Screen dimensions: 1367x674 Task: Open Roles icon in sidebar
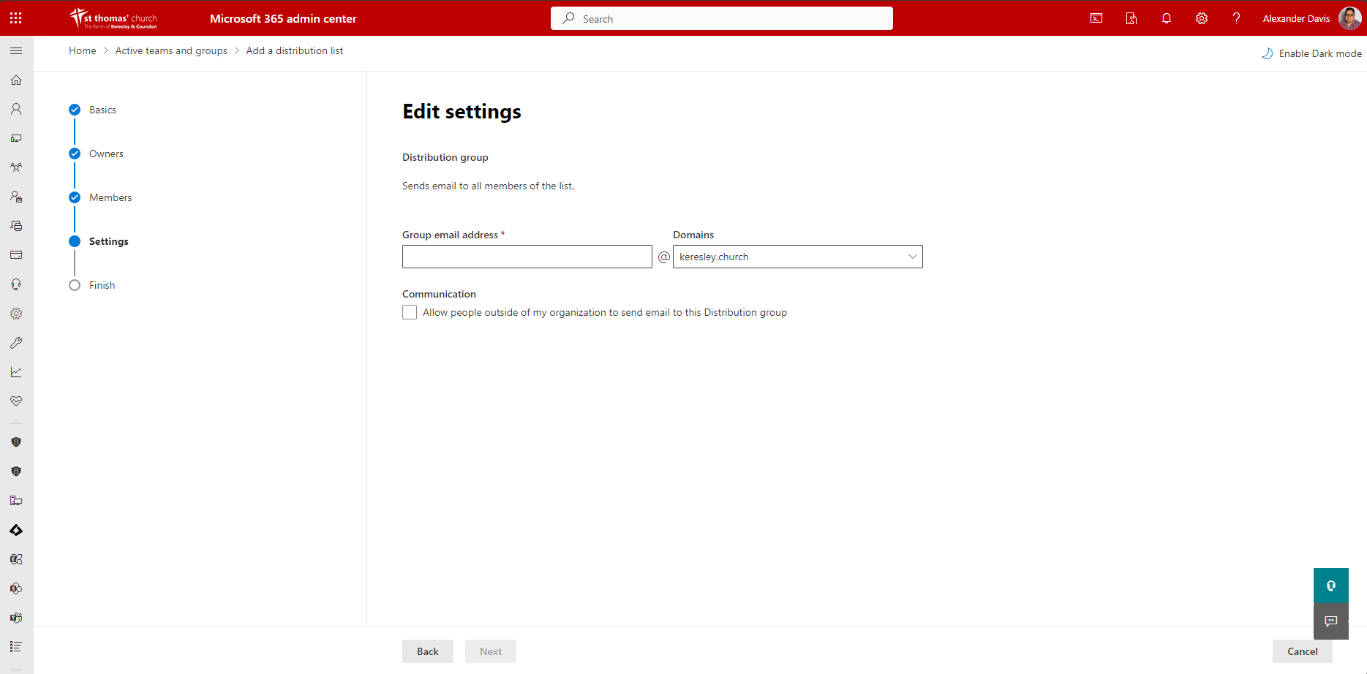tap(16, 197)
